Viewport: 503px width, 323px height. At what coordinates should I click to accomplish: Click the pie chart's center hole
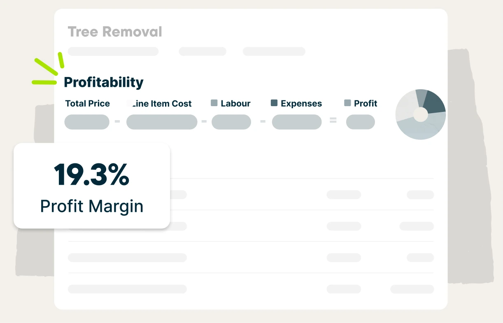pos(420,114)
